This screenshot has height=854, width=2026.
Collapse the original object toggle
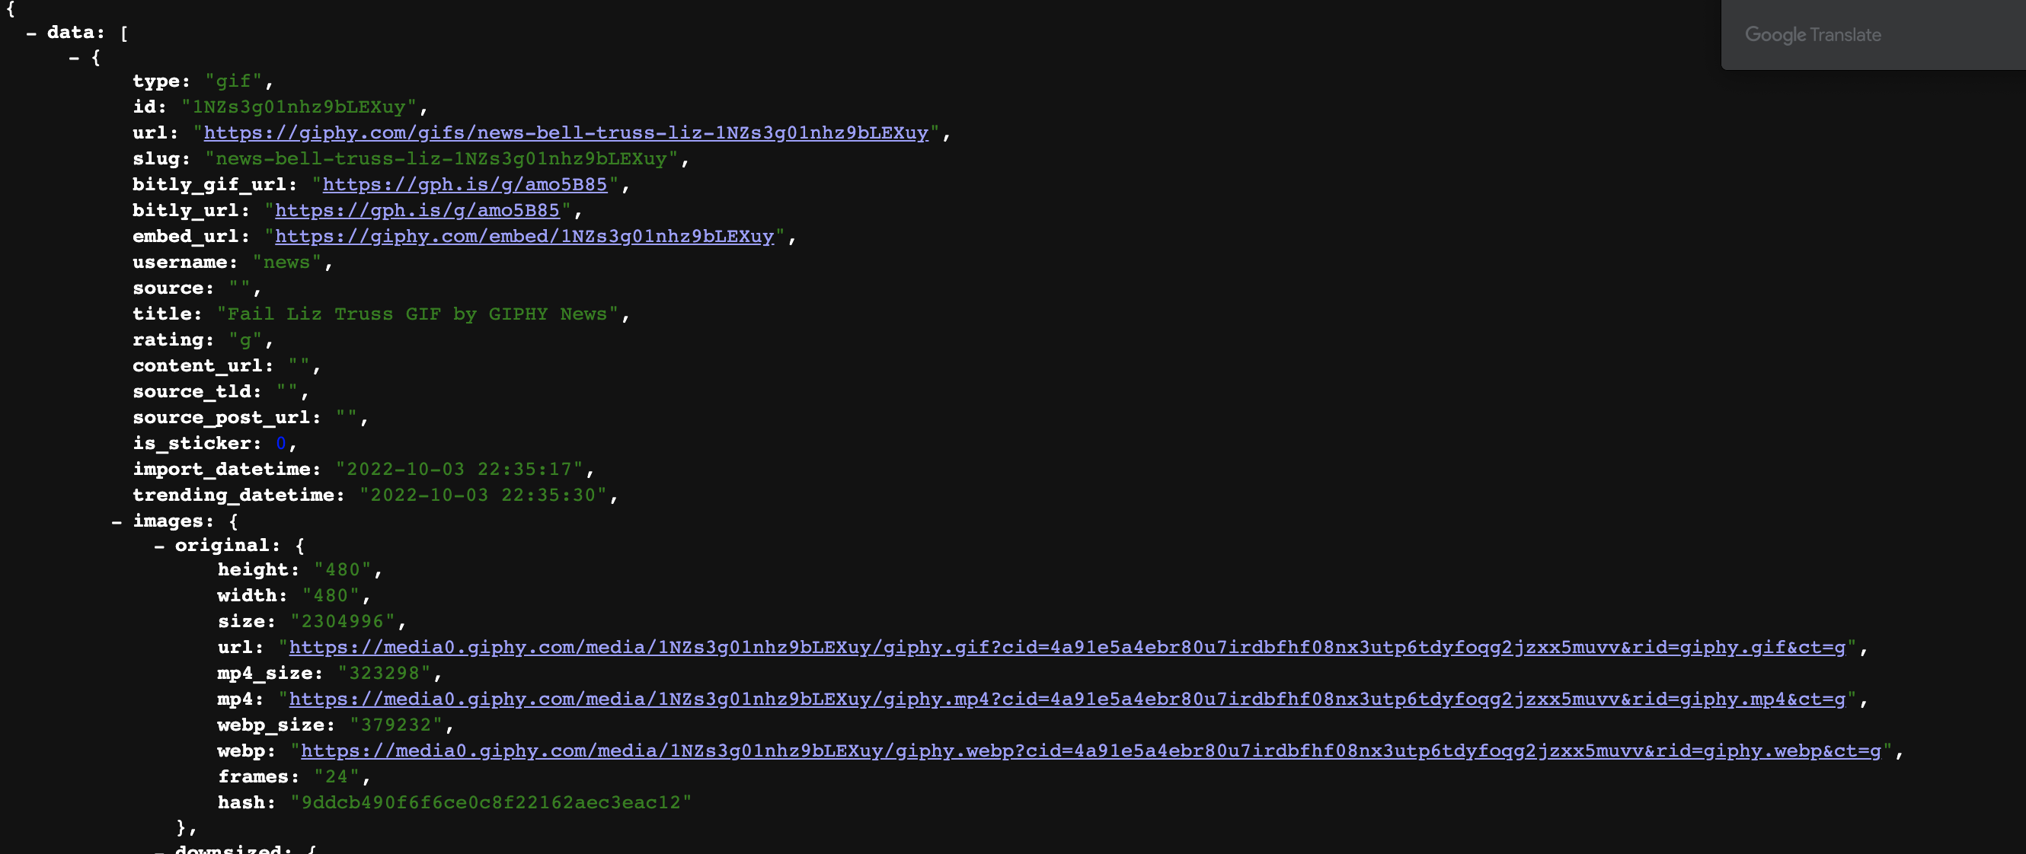pos(159,546)
